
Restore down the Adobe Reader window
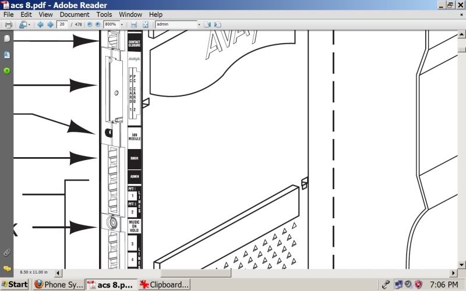(450, 5)
